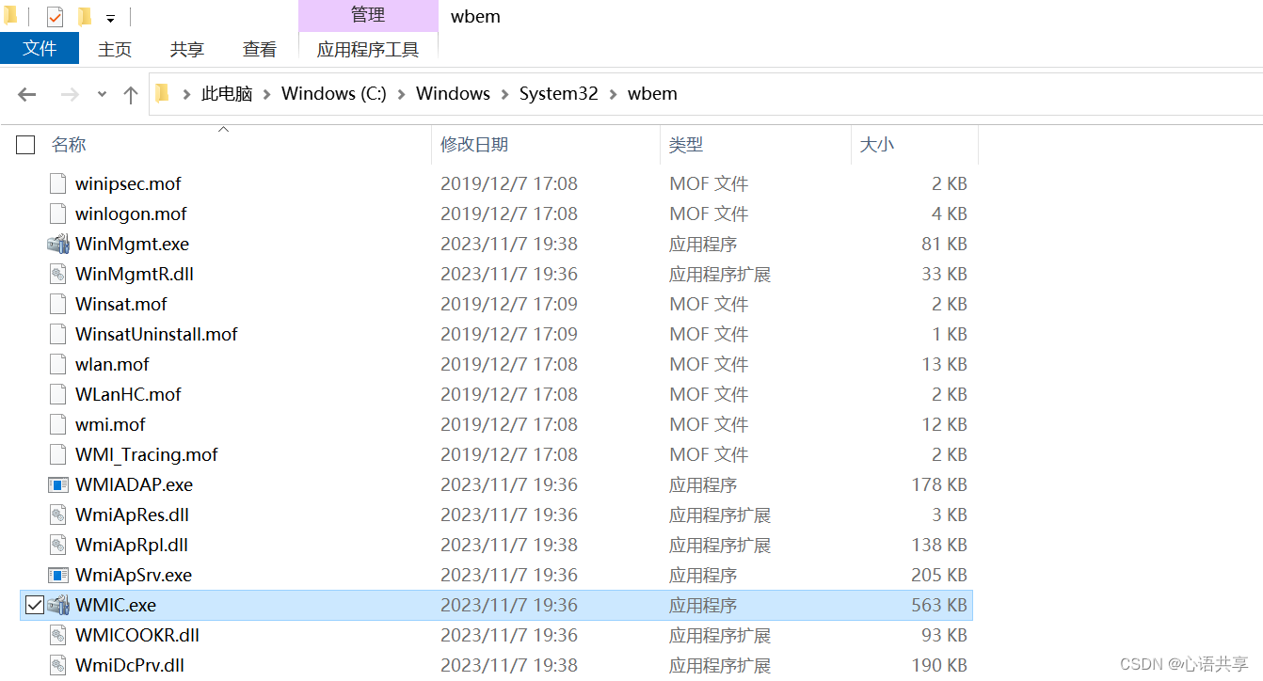Open the Quick Access toolbar customization dropdown

[x=109, y=16]
